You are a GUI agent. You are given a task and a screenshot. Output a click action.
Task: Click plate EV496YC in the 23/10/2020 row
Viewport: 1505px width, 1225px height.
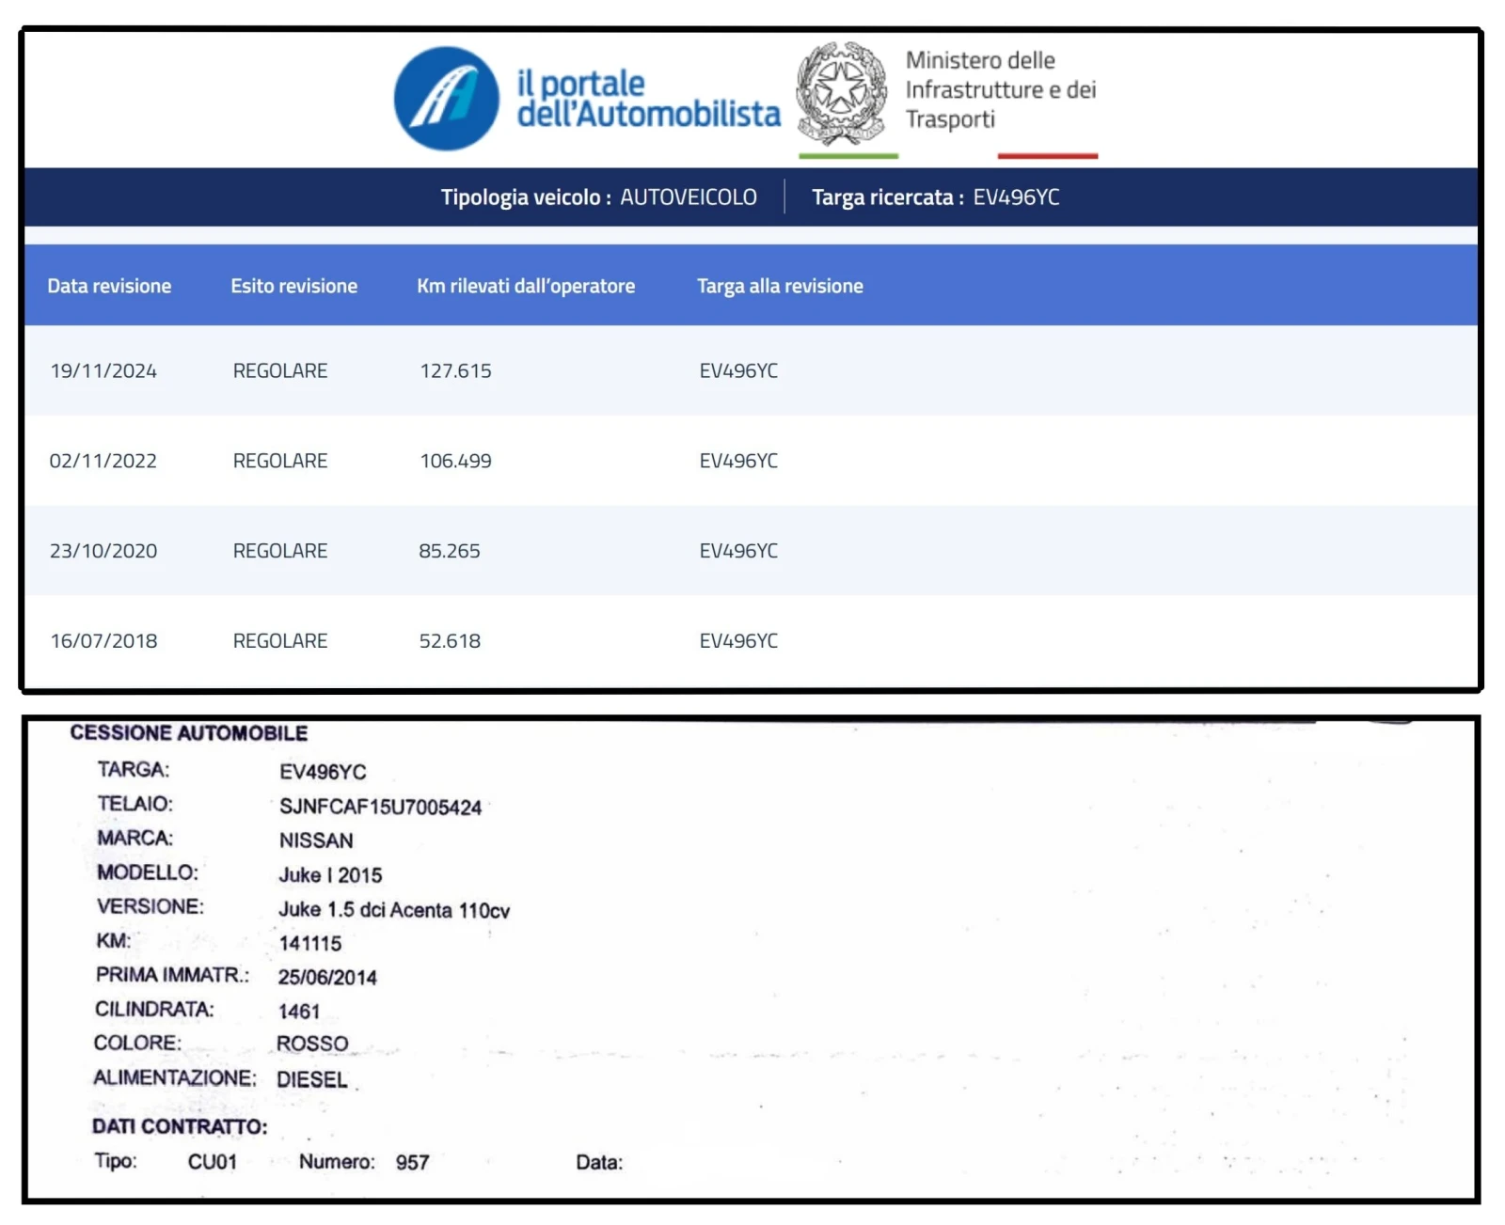pos(738,551)
